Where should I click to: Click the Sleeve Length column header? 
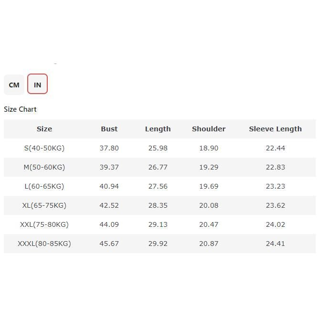coord(275,129)
